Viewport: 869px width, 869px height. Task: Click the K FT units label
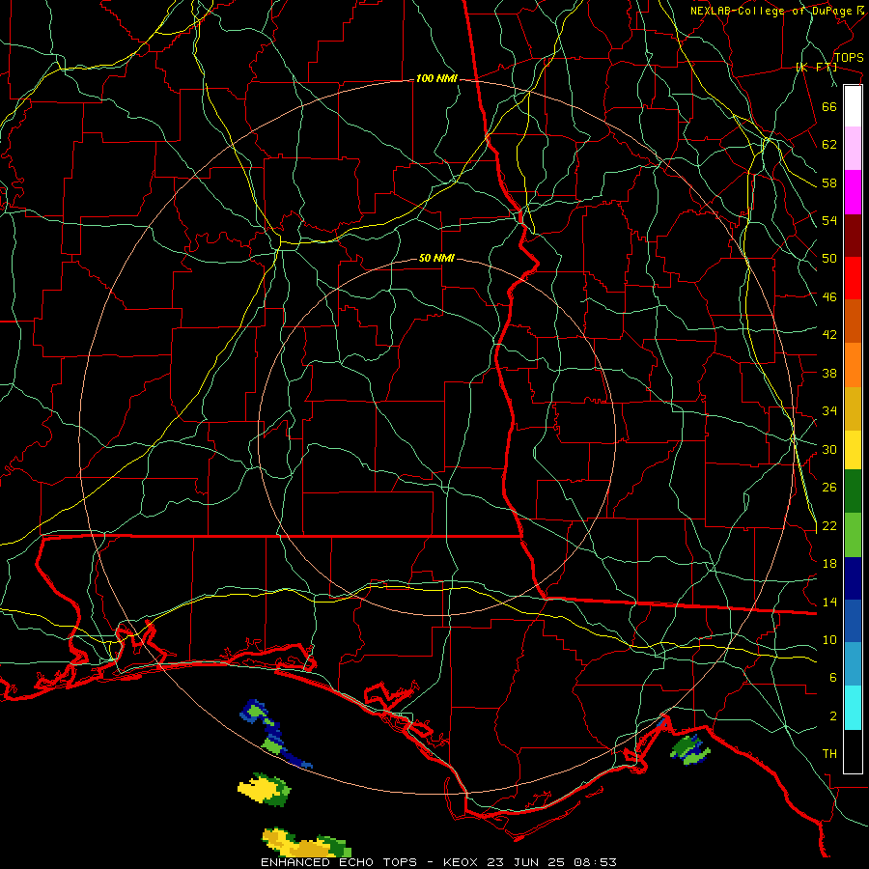tap(816, 67)
